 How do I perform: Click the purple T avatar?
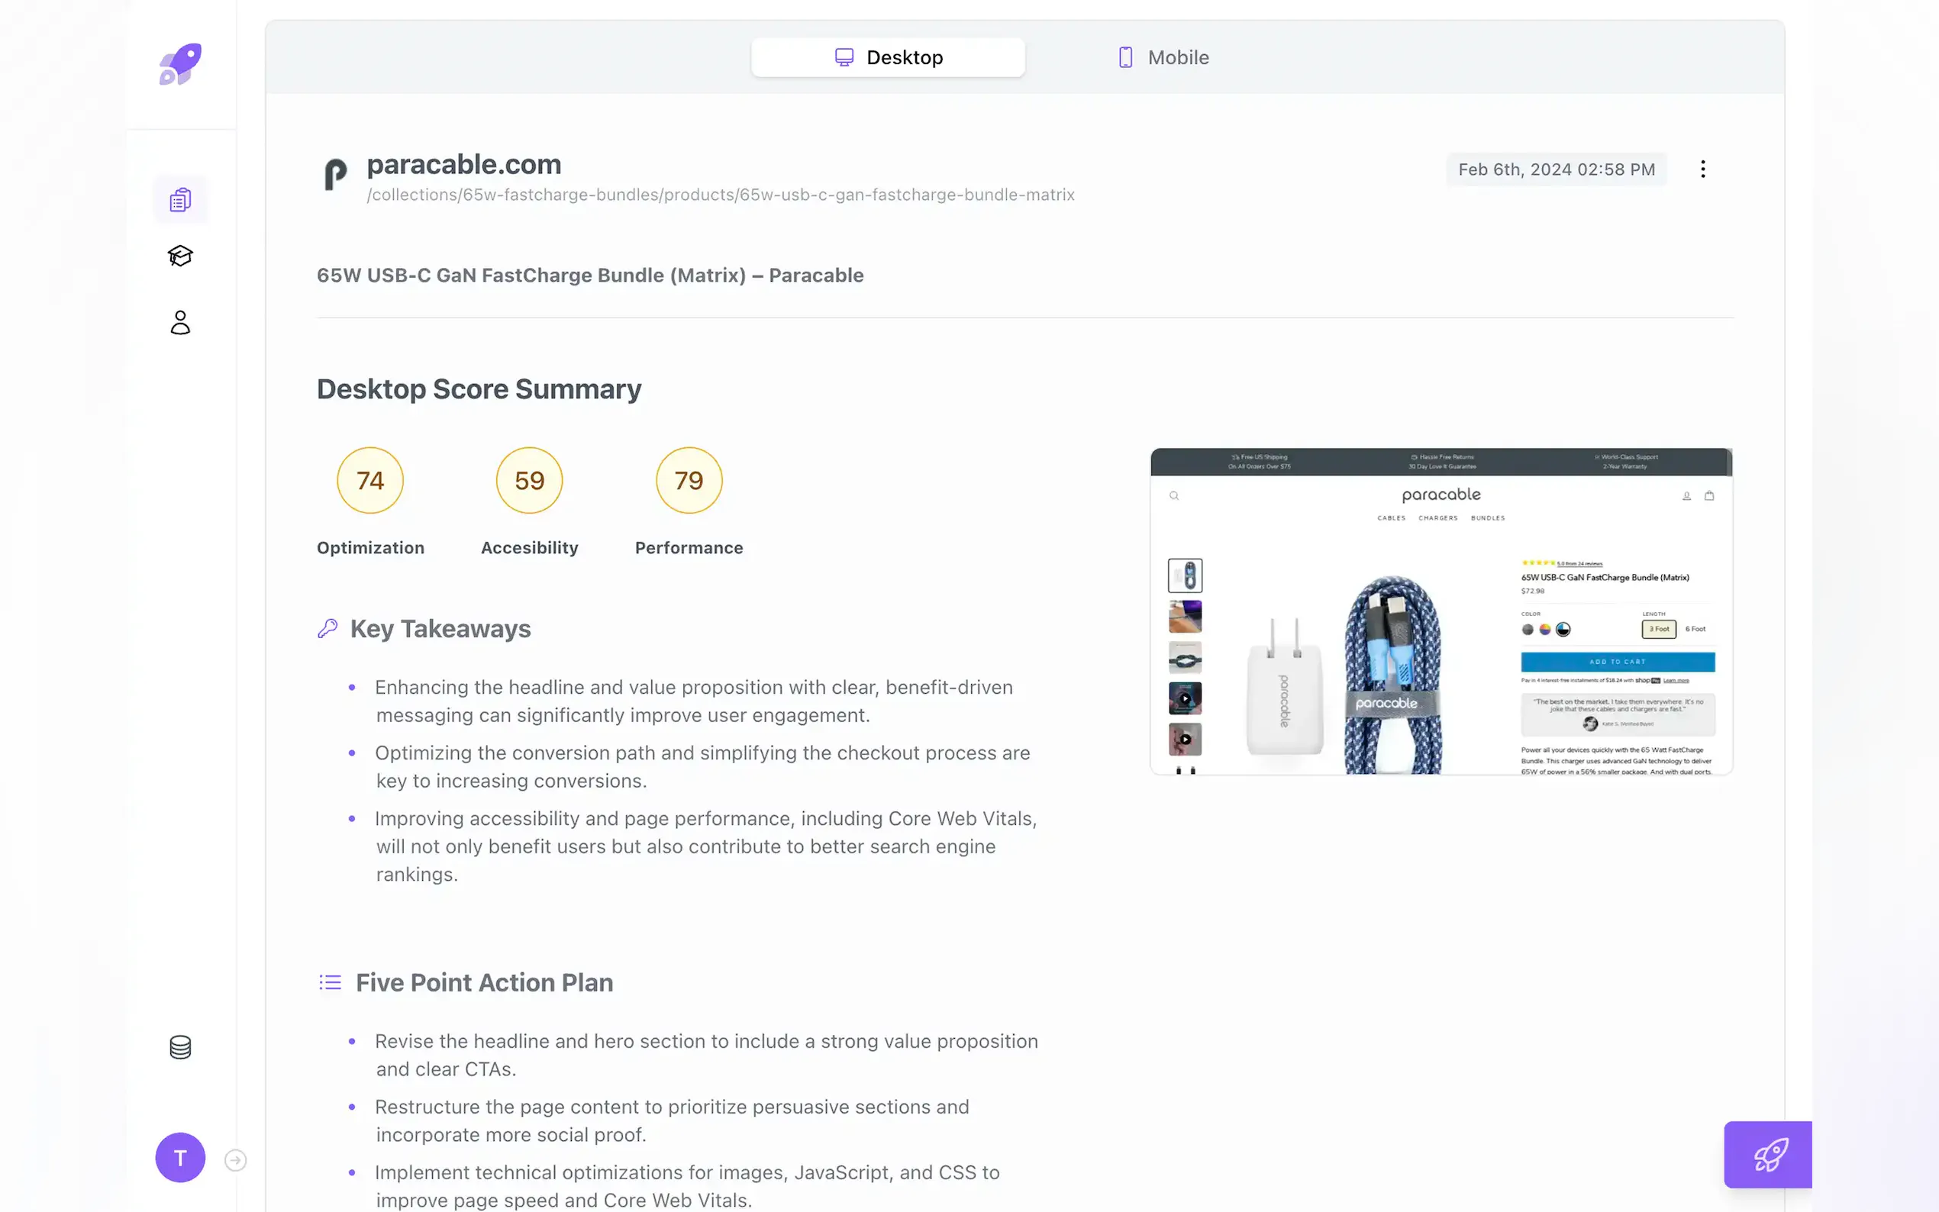[180, 1158]
